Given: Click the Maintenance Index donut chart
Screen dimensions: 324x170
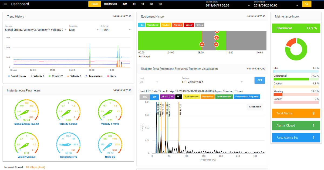Looking at the screenshot, I should click(x=296, y=49).
